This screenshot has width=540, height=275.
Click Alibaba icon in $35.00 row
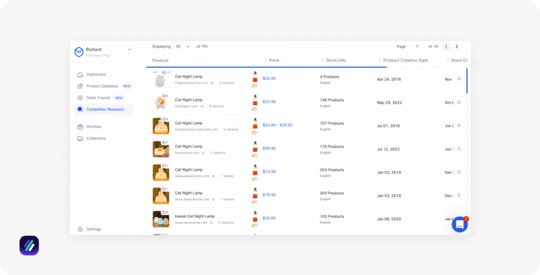click(x=255, y=225)
